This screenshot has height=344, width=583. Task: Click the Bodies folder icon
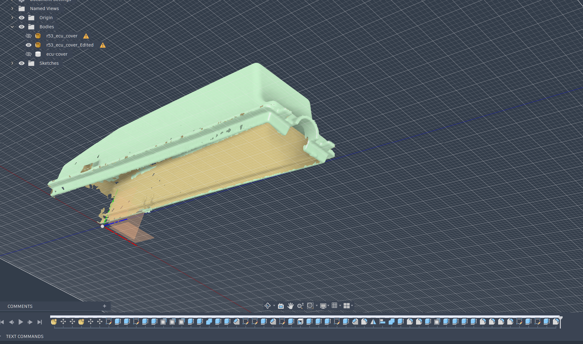31,27
